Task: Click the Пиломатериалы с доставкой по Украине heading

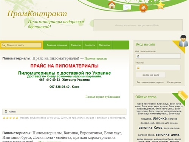Action: (64, 73)
